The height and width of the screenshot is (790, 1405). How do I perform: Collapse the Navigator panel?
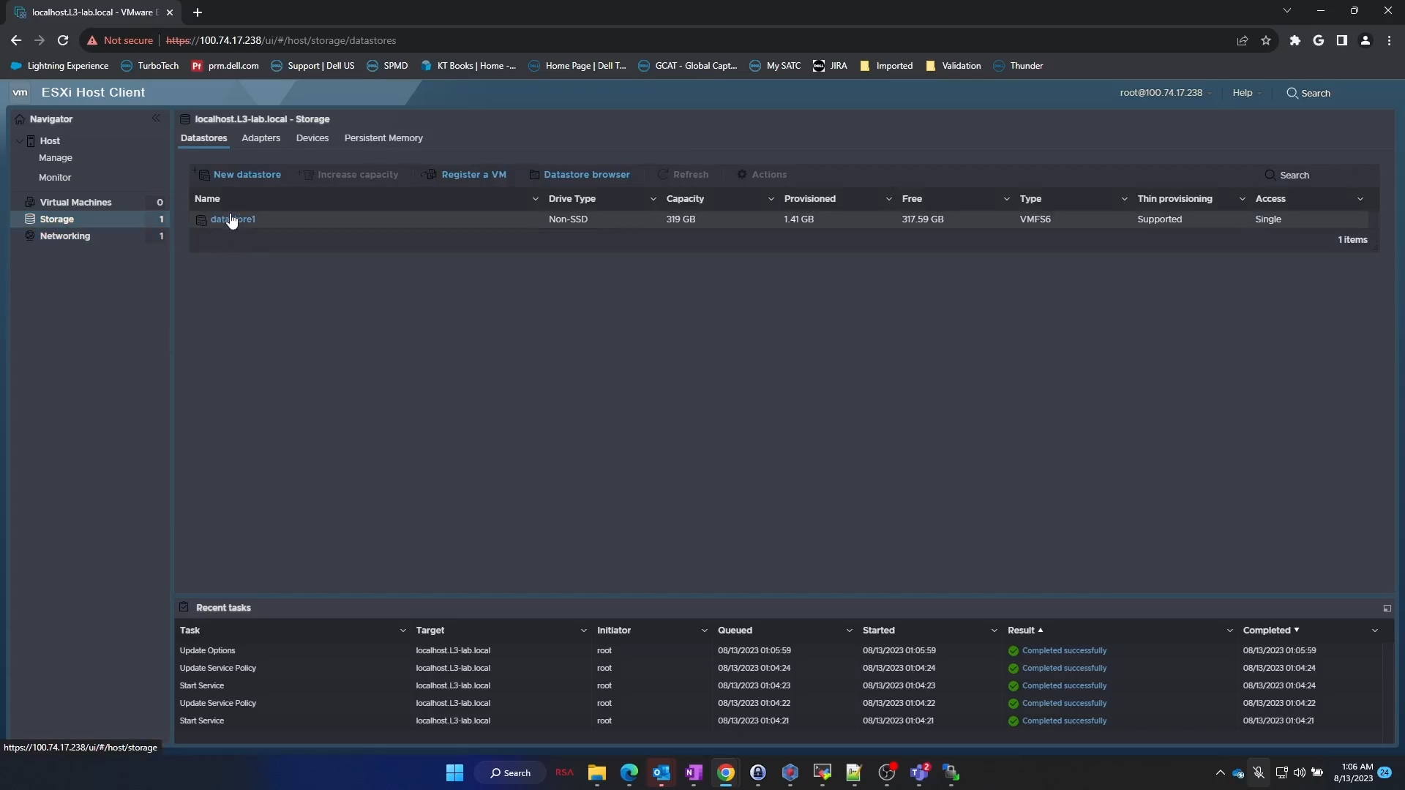(156, 118)
